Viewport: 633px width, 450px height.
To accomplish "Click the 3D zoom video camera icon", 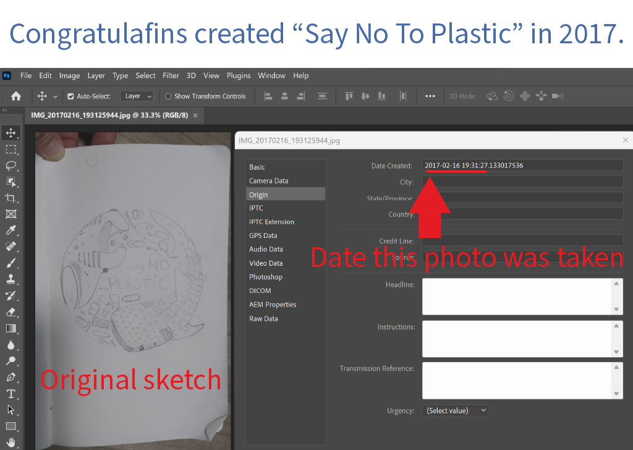I will [x=558, y=96].
